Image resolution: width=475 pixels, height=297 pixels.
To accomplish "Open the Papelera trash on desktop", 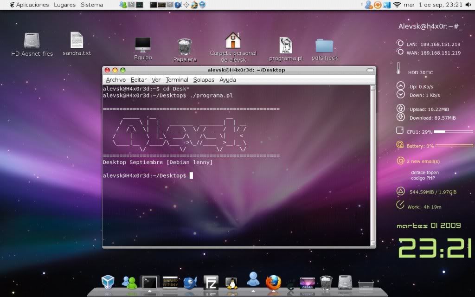I will (x=185, y=47).
